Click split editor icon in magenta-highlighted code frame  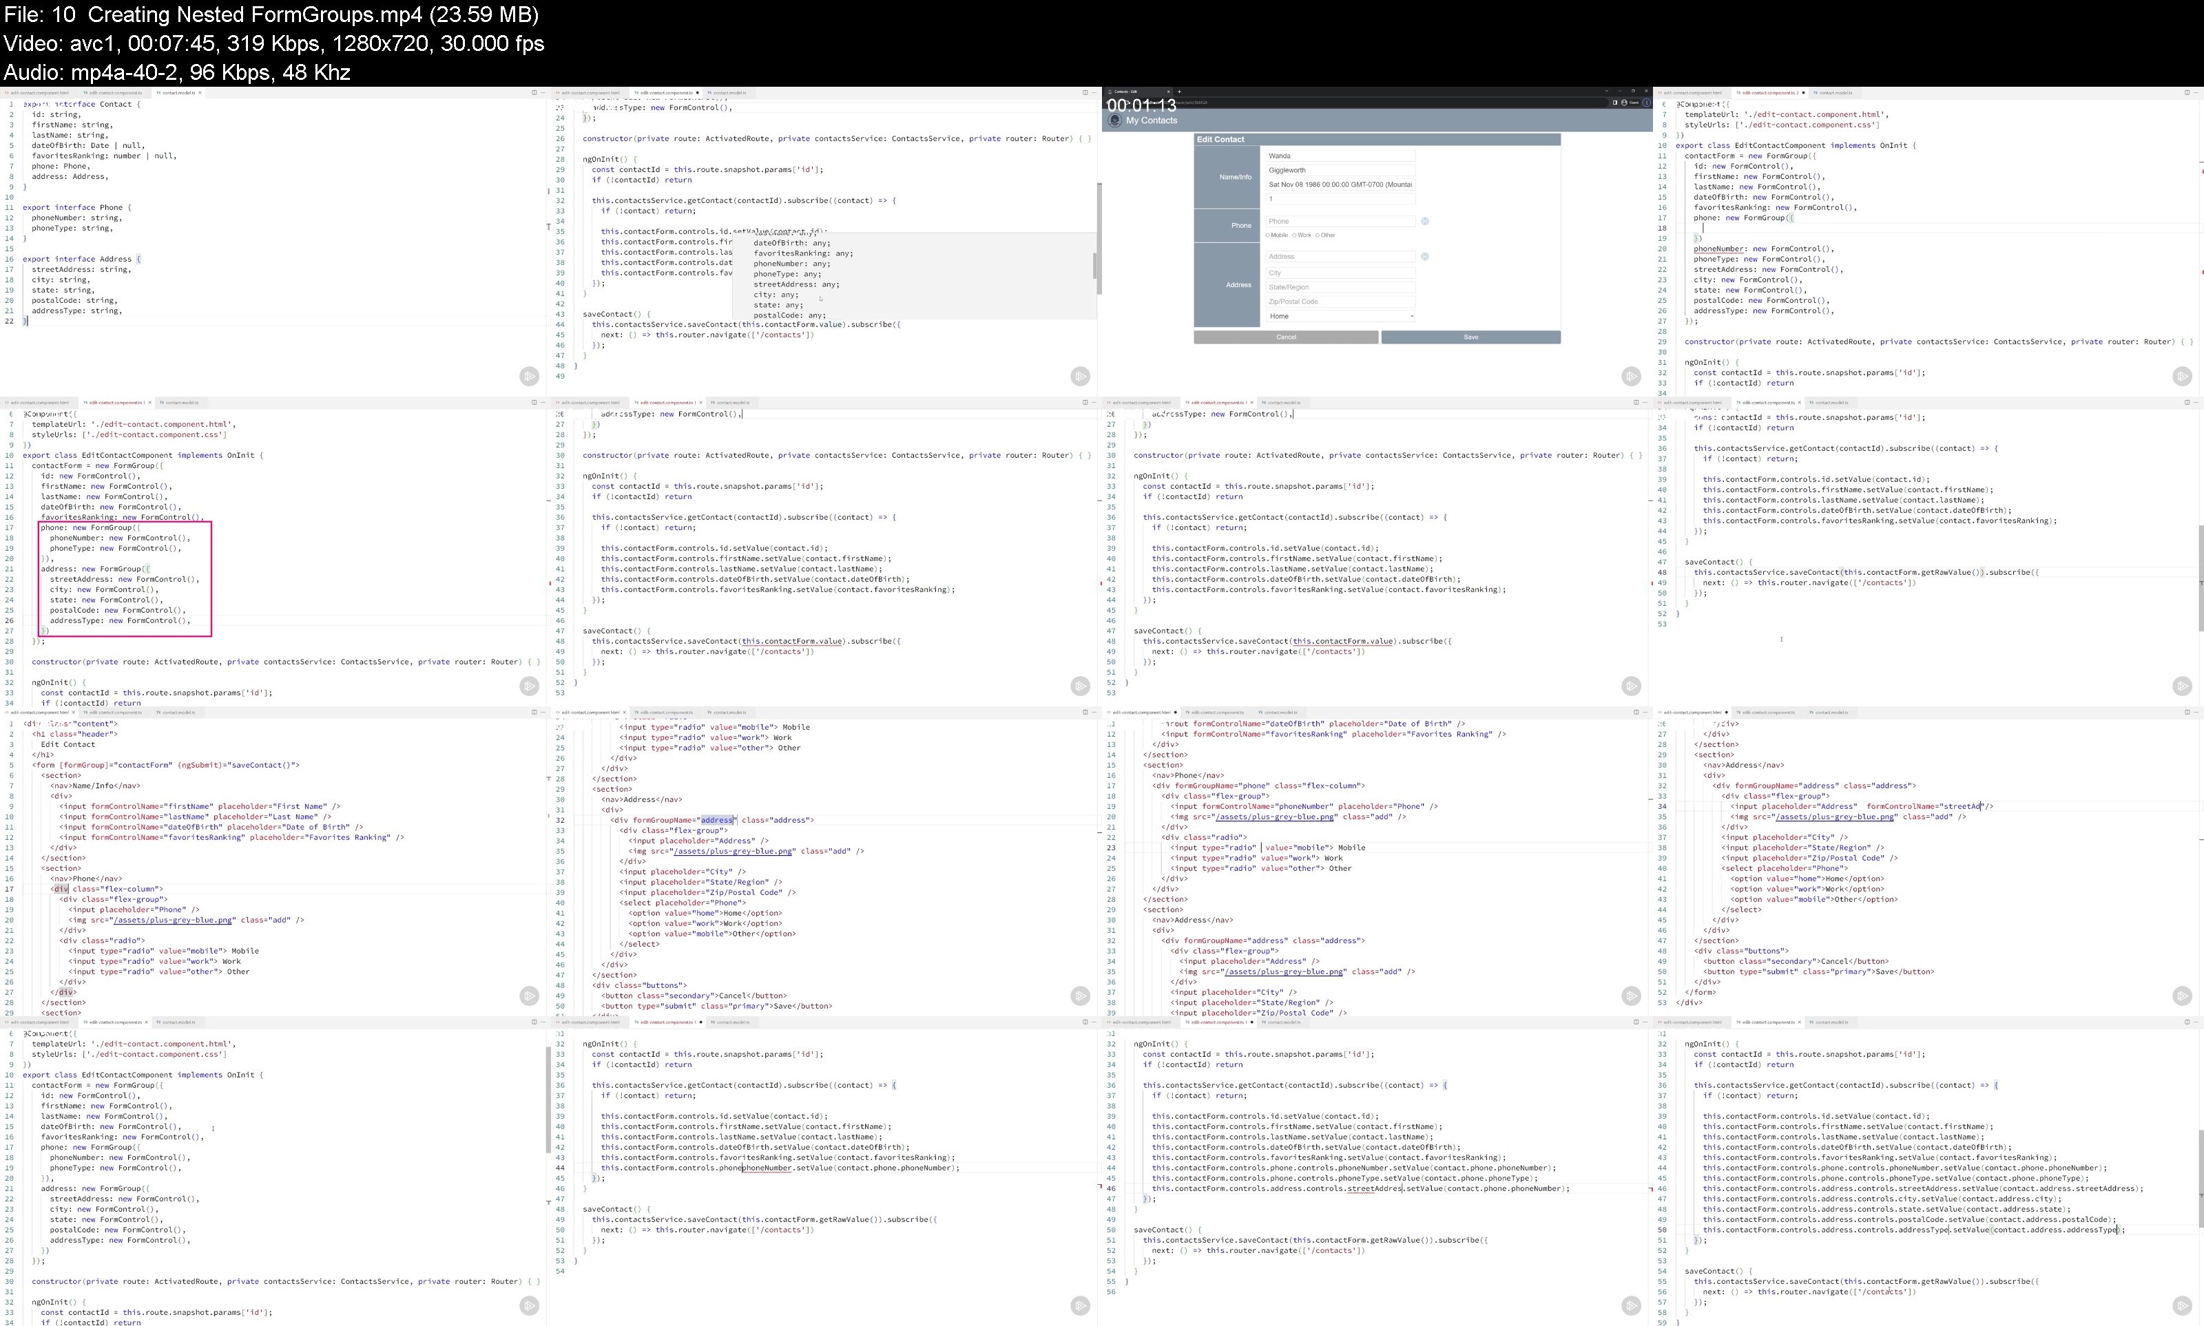pyautogui.click(x=534, y=402)
